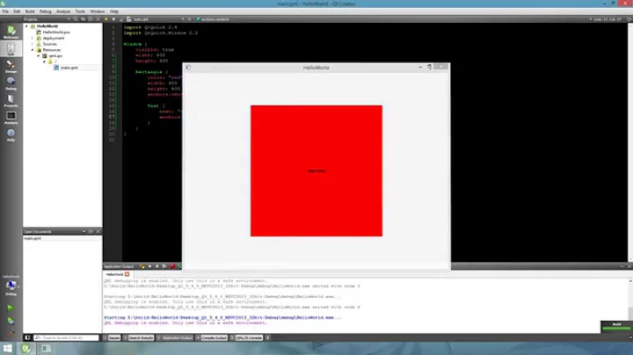The image size is (633, 355).
Task: Open the Welcome mode
Action: 11,32
